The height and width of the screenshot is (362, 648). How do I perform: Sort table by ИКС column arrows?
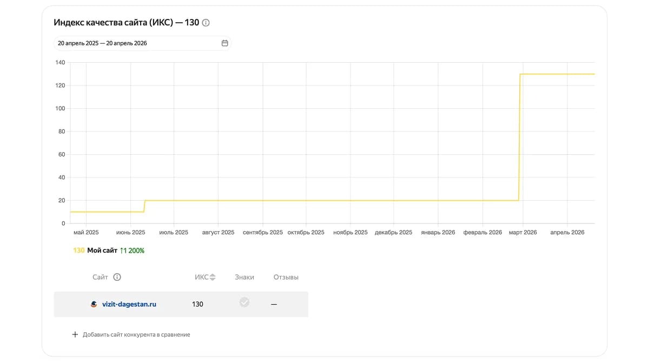[213, 277]
